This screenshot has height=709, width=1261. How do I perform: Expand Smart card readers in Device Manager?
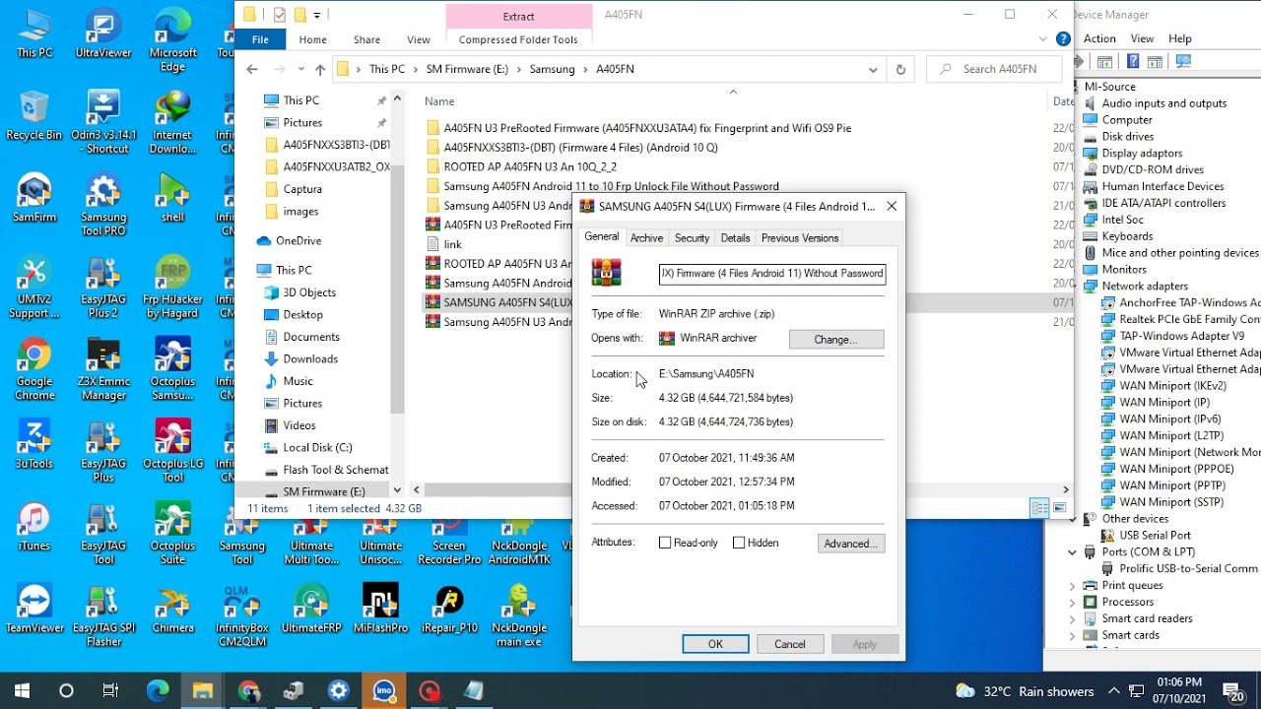1073,619
